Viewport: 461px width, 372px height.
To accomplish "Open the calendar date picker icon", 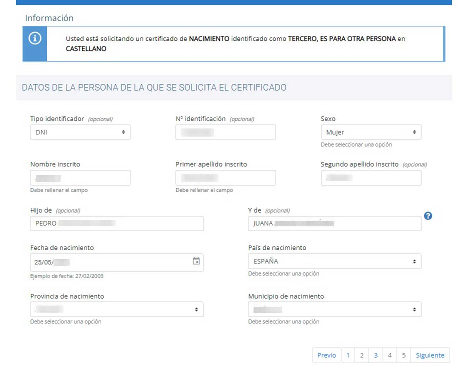I will (x=196, y=261).
